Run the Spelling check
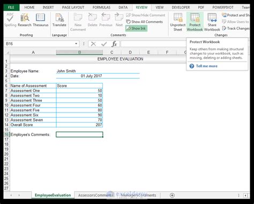Screen dimensions: 254x204 click(10, 20)
